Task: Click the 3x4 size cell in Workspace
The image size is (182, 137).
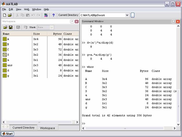Action: (36, 39)
